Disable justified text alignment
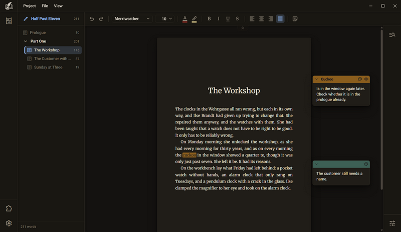 click(x=280, y=18)
